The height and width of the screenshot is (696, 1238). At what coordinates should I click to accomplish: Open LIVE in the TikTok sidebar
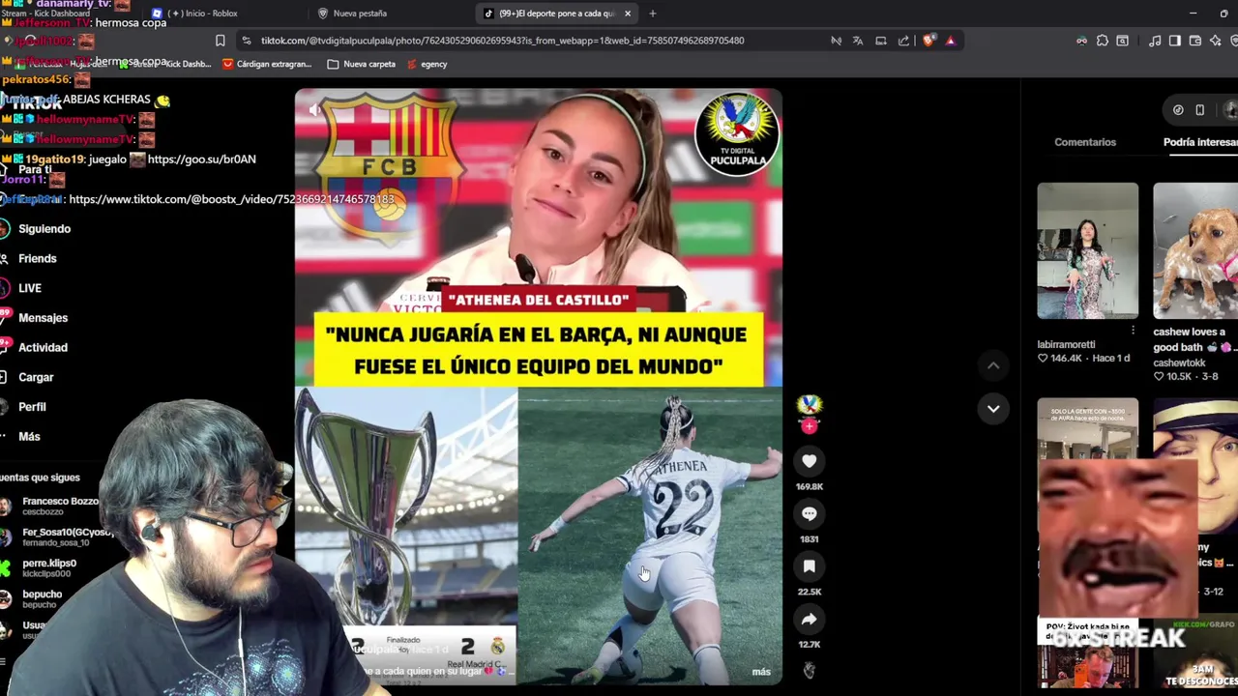pyautogui.click(x=30, y=288)
